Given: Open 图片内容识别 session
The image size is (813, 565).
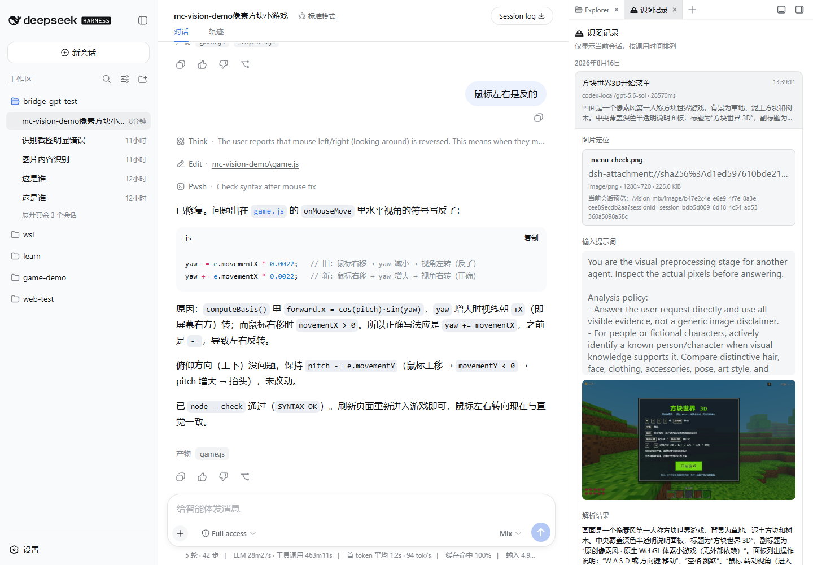Looking at the screenshot, I should [x=78, y=159].
